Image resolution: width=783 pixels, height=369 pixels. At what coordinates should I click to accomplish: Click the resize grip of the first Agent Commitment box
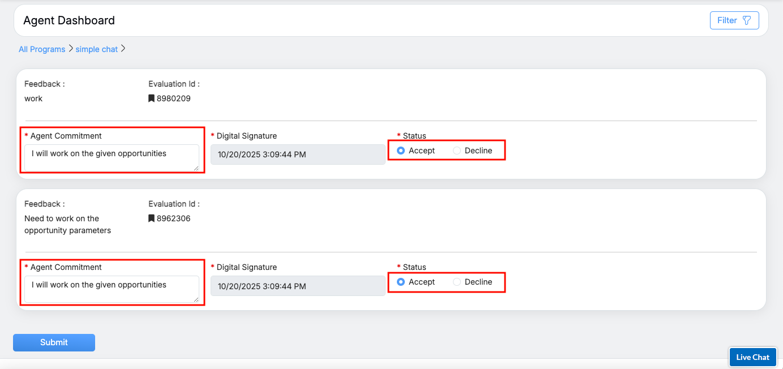pos(196,168)
